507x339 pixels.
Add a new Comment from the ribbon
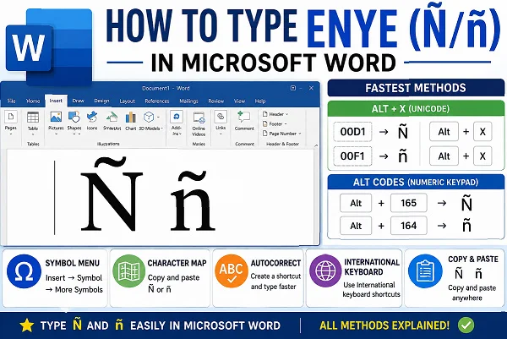pos(244,121)
